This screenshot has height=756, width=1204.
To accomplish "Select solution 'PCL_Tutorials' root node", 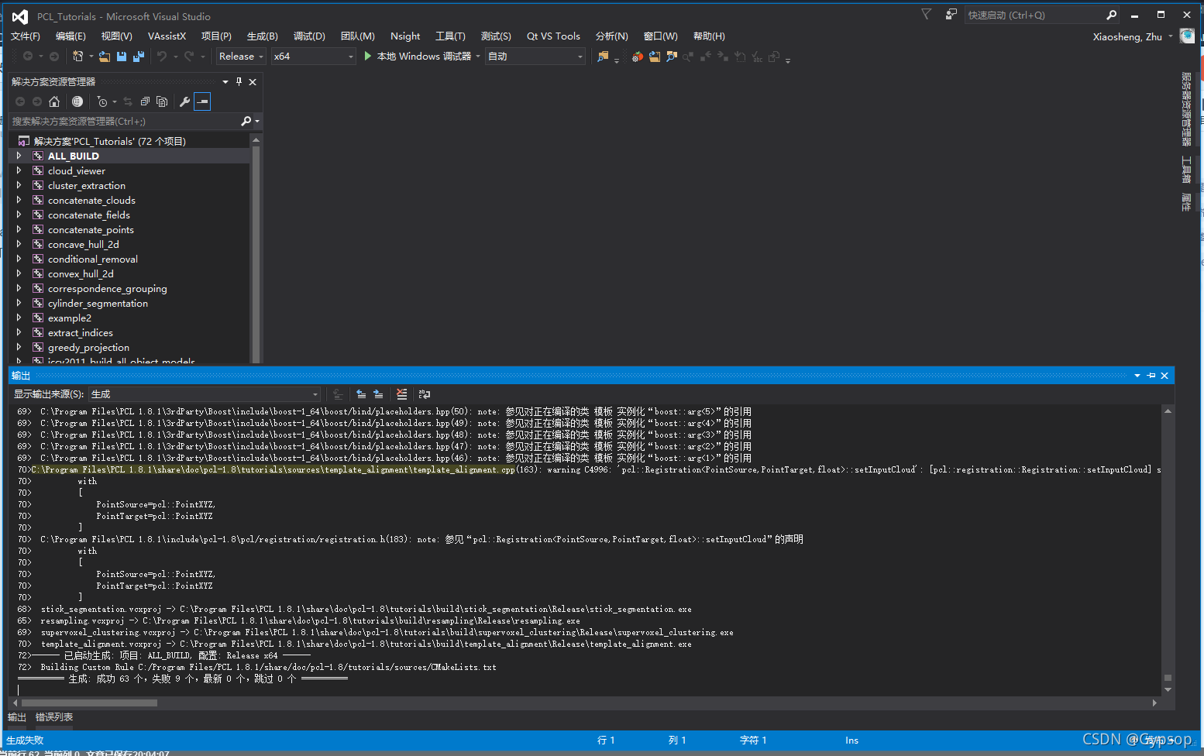I will point(109,141).
